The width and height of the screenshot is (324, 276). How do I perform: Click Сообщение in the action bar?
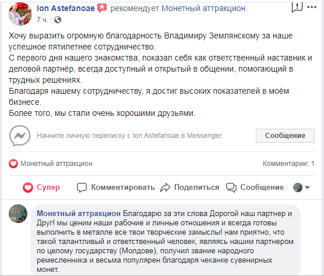[255, 187]
